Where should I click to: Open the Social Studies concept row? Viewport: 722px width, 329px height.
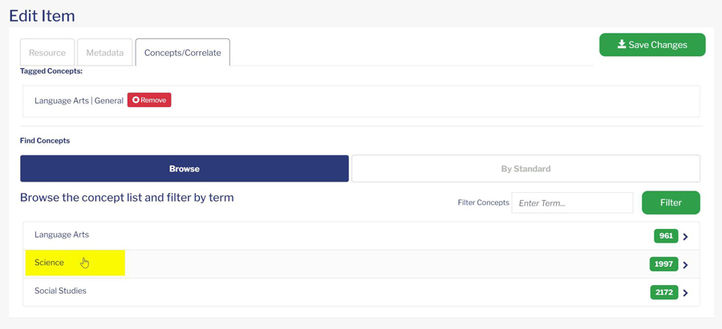tap(362, 292)
